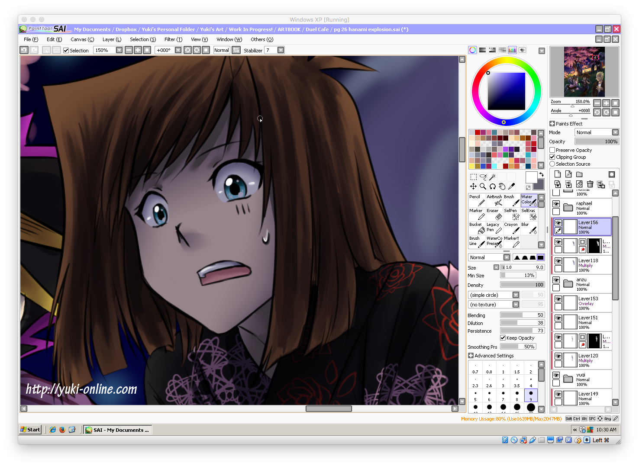Screen dimensions: 639x466
Task: Adjust the layer Opacity slider
Action: [597, 141]
